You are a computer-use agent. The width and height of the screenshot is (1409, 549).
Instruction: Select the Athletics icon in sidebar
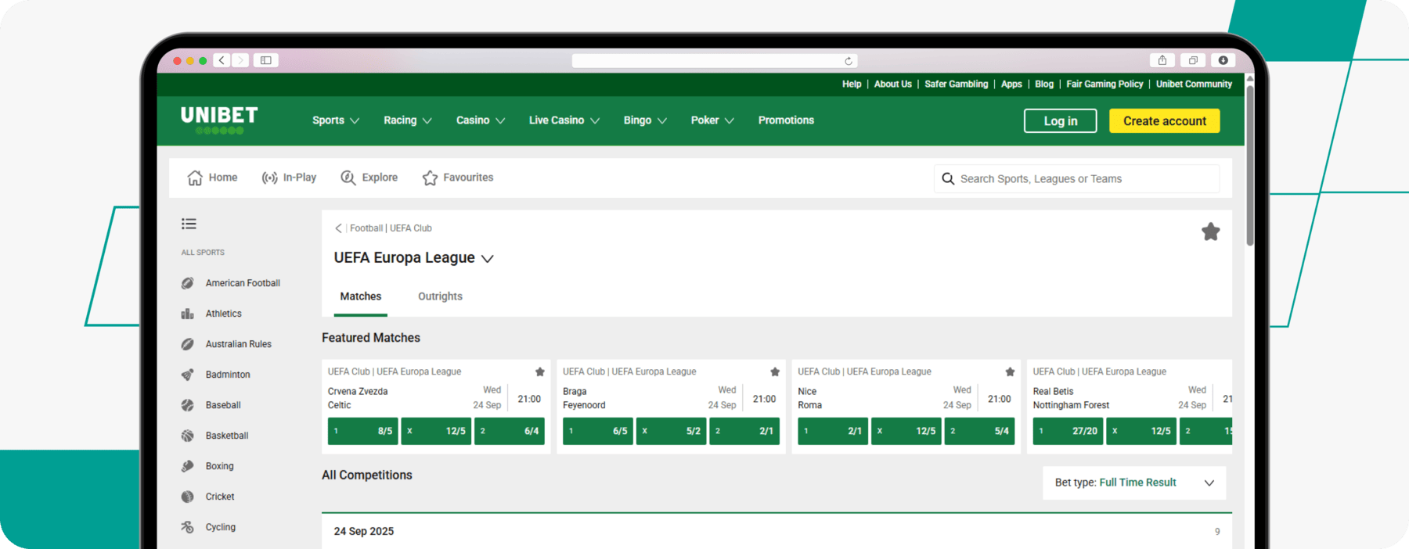(188, 314)
